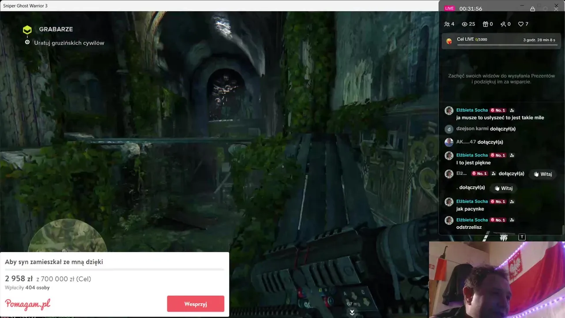Click the objective marker beside 'Uratuj gruzińskich cywilów'
565x318 pixels.
(x=27, y=42)
